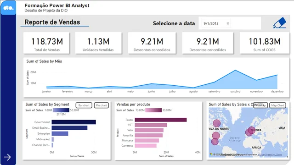Select the Velo product bar
The height and width of the screenshot is (165, 294).
(x=149, y=130)
